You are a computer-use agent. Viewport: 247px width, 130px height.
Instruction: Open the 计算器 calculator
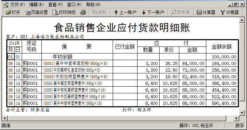[206, 12]
